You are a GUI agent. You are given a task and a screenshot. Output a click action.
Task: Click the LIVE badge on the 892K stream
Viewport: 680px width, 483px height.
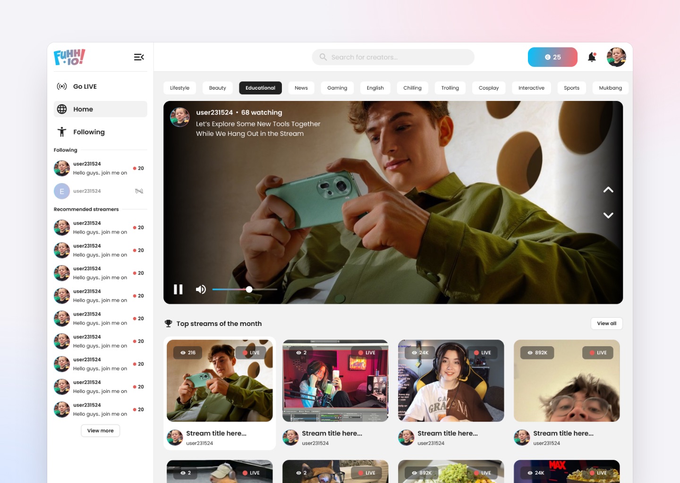pyautogui.click(x=598, y=353)
